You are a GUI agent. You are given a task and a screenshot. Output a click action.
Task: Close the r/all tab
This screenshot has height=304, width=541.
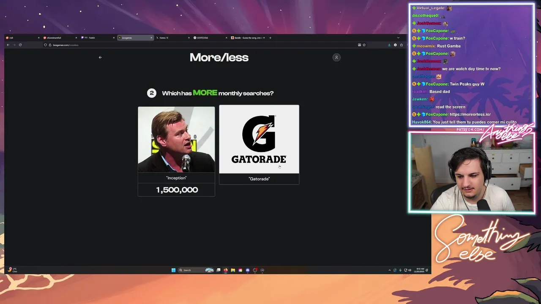38,38
